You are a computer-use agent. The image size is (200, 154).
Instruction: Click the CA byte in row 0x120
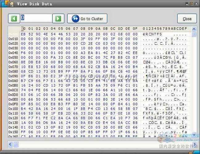[x=68, y=118]
